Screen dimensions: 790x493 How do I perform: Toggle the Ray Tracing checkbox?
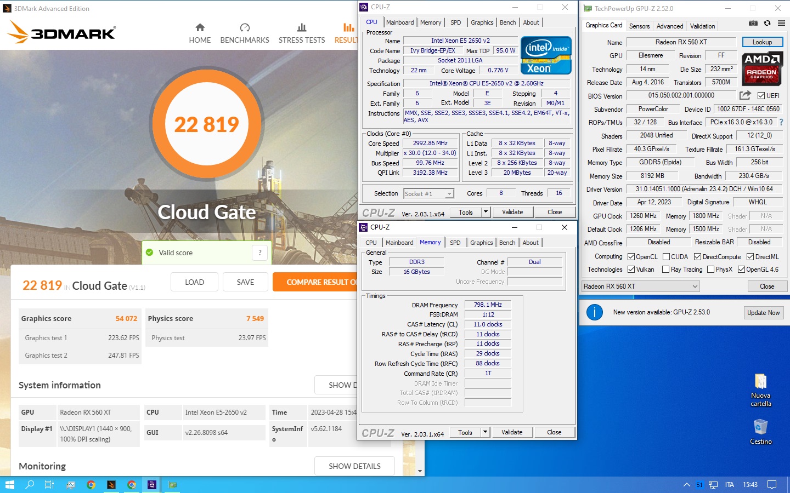665,270
